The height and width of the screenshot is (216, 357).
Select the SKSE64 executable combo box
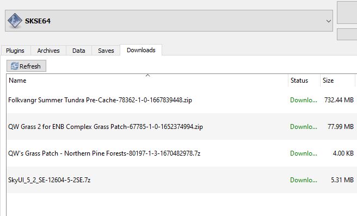click(x=169, y=21)
